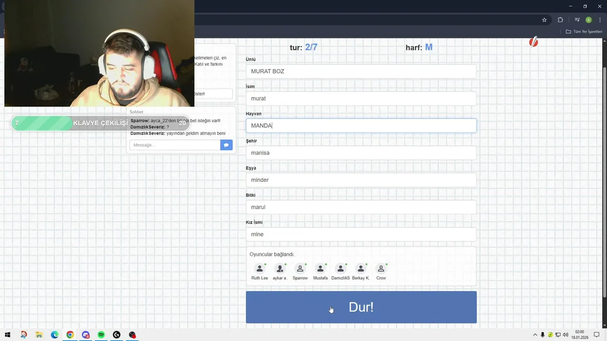Screen dimensions: 607x341
Task: Focus the Eşya field containing minder
Action: pos(361,180)
